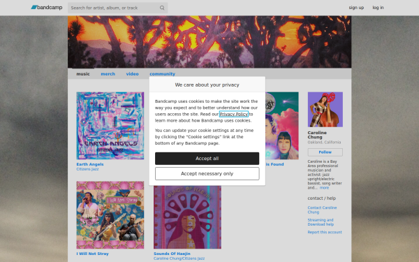Screen dimensions: 419x262
Task: Open the Earth Angels title link
Action: click(90, 164)
